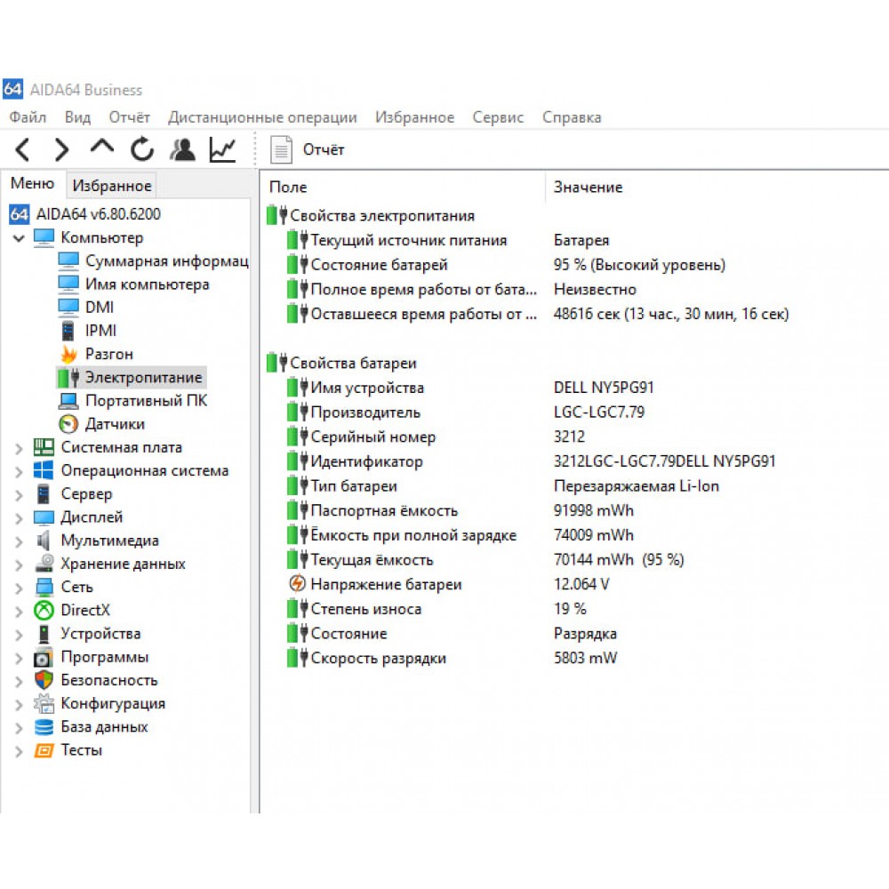Click the Значение column header
The image size is (889, 889).
[588, 187]
